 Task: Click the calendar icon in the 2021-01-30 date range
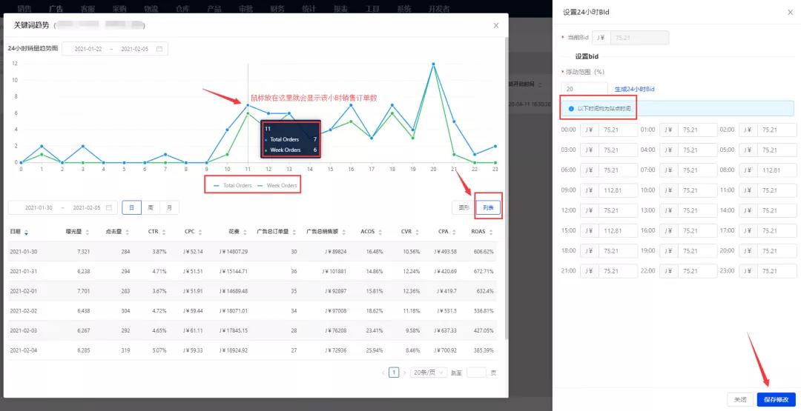pyautogui.click(x=109, y=207)
